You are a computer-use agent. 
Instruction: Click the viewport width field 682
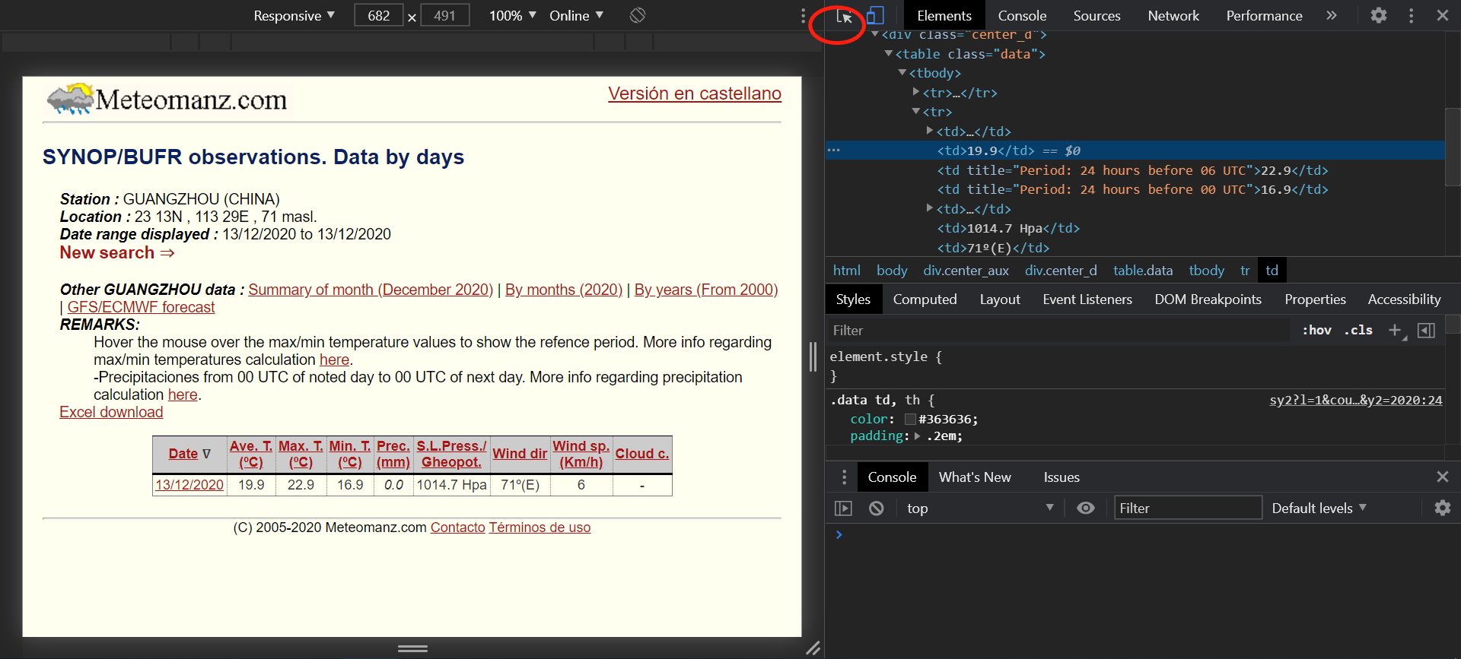(x=378, y=15)
